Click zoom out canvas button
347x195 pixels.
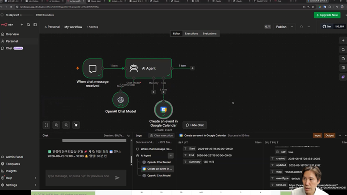tap(66, 125)
